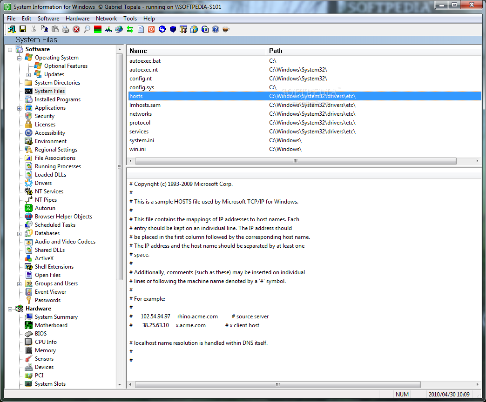Viewport: 486px width, 402px height.
Task: Click the green arrows network traffic icon
Action: [130, 29]
